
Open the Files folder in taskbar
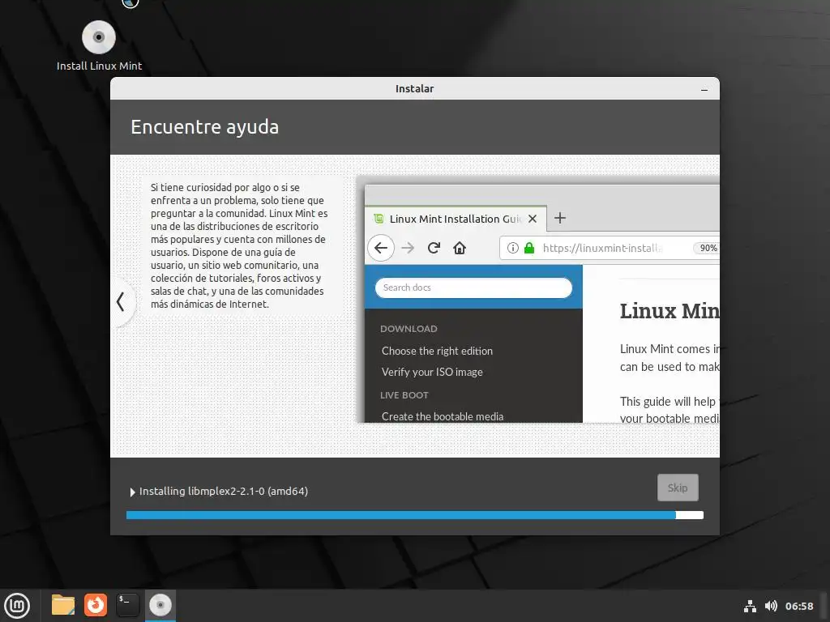coord(63,605)
